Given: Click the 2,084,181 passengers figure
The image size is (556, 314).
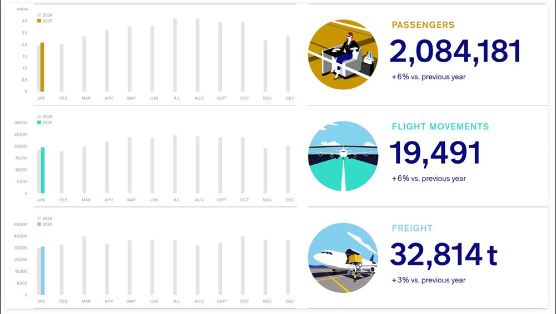Looking at the screenshot, I should (x=455, y=52).
